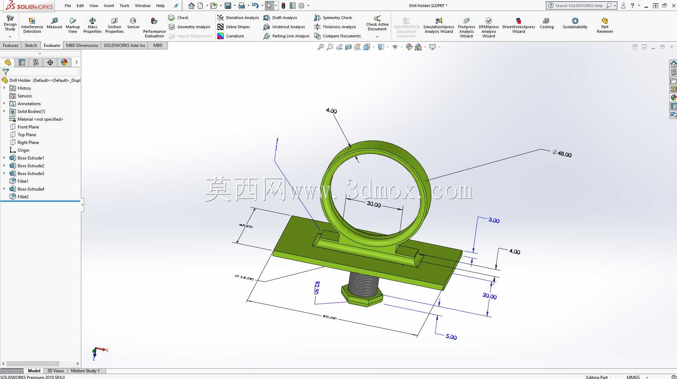The width and height of the screenshot is (677, 379).
Task: Switch to the Features tab
Action: (11, 45)
